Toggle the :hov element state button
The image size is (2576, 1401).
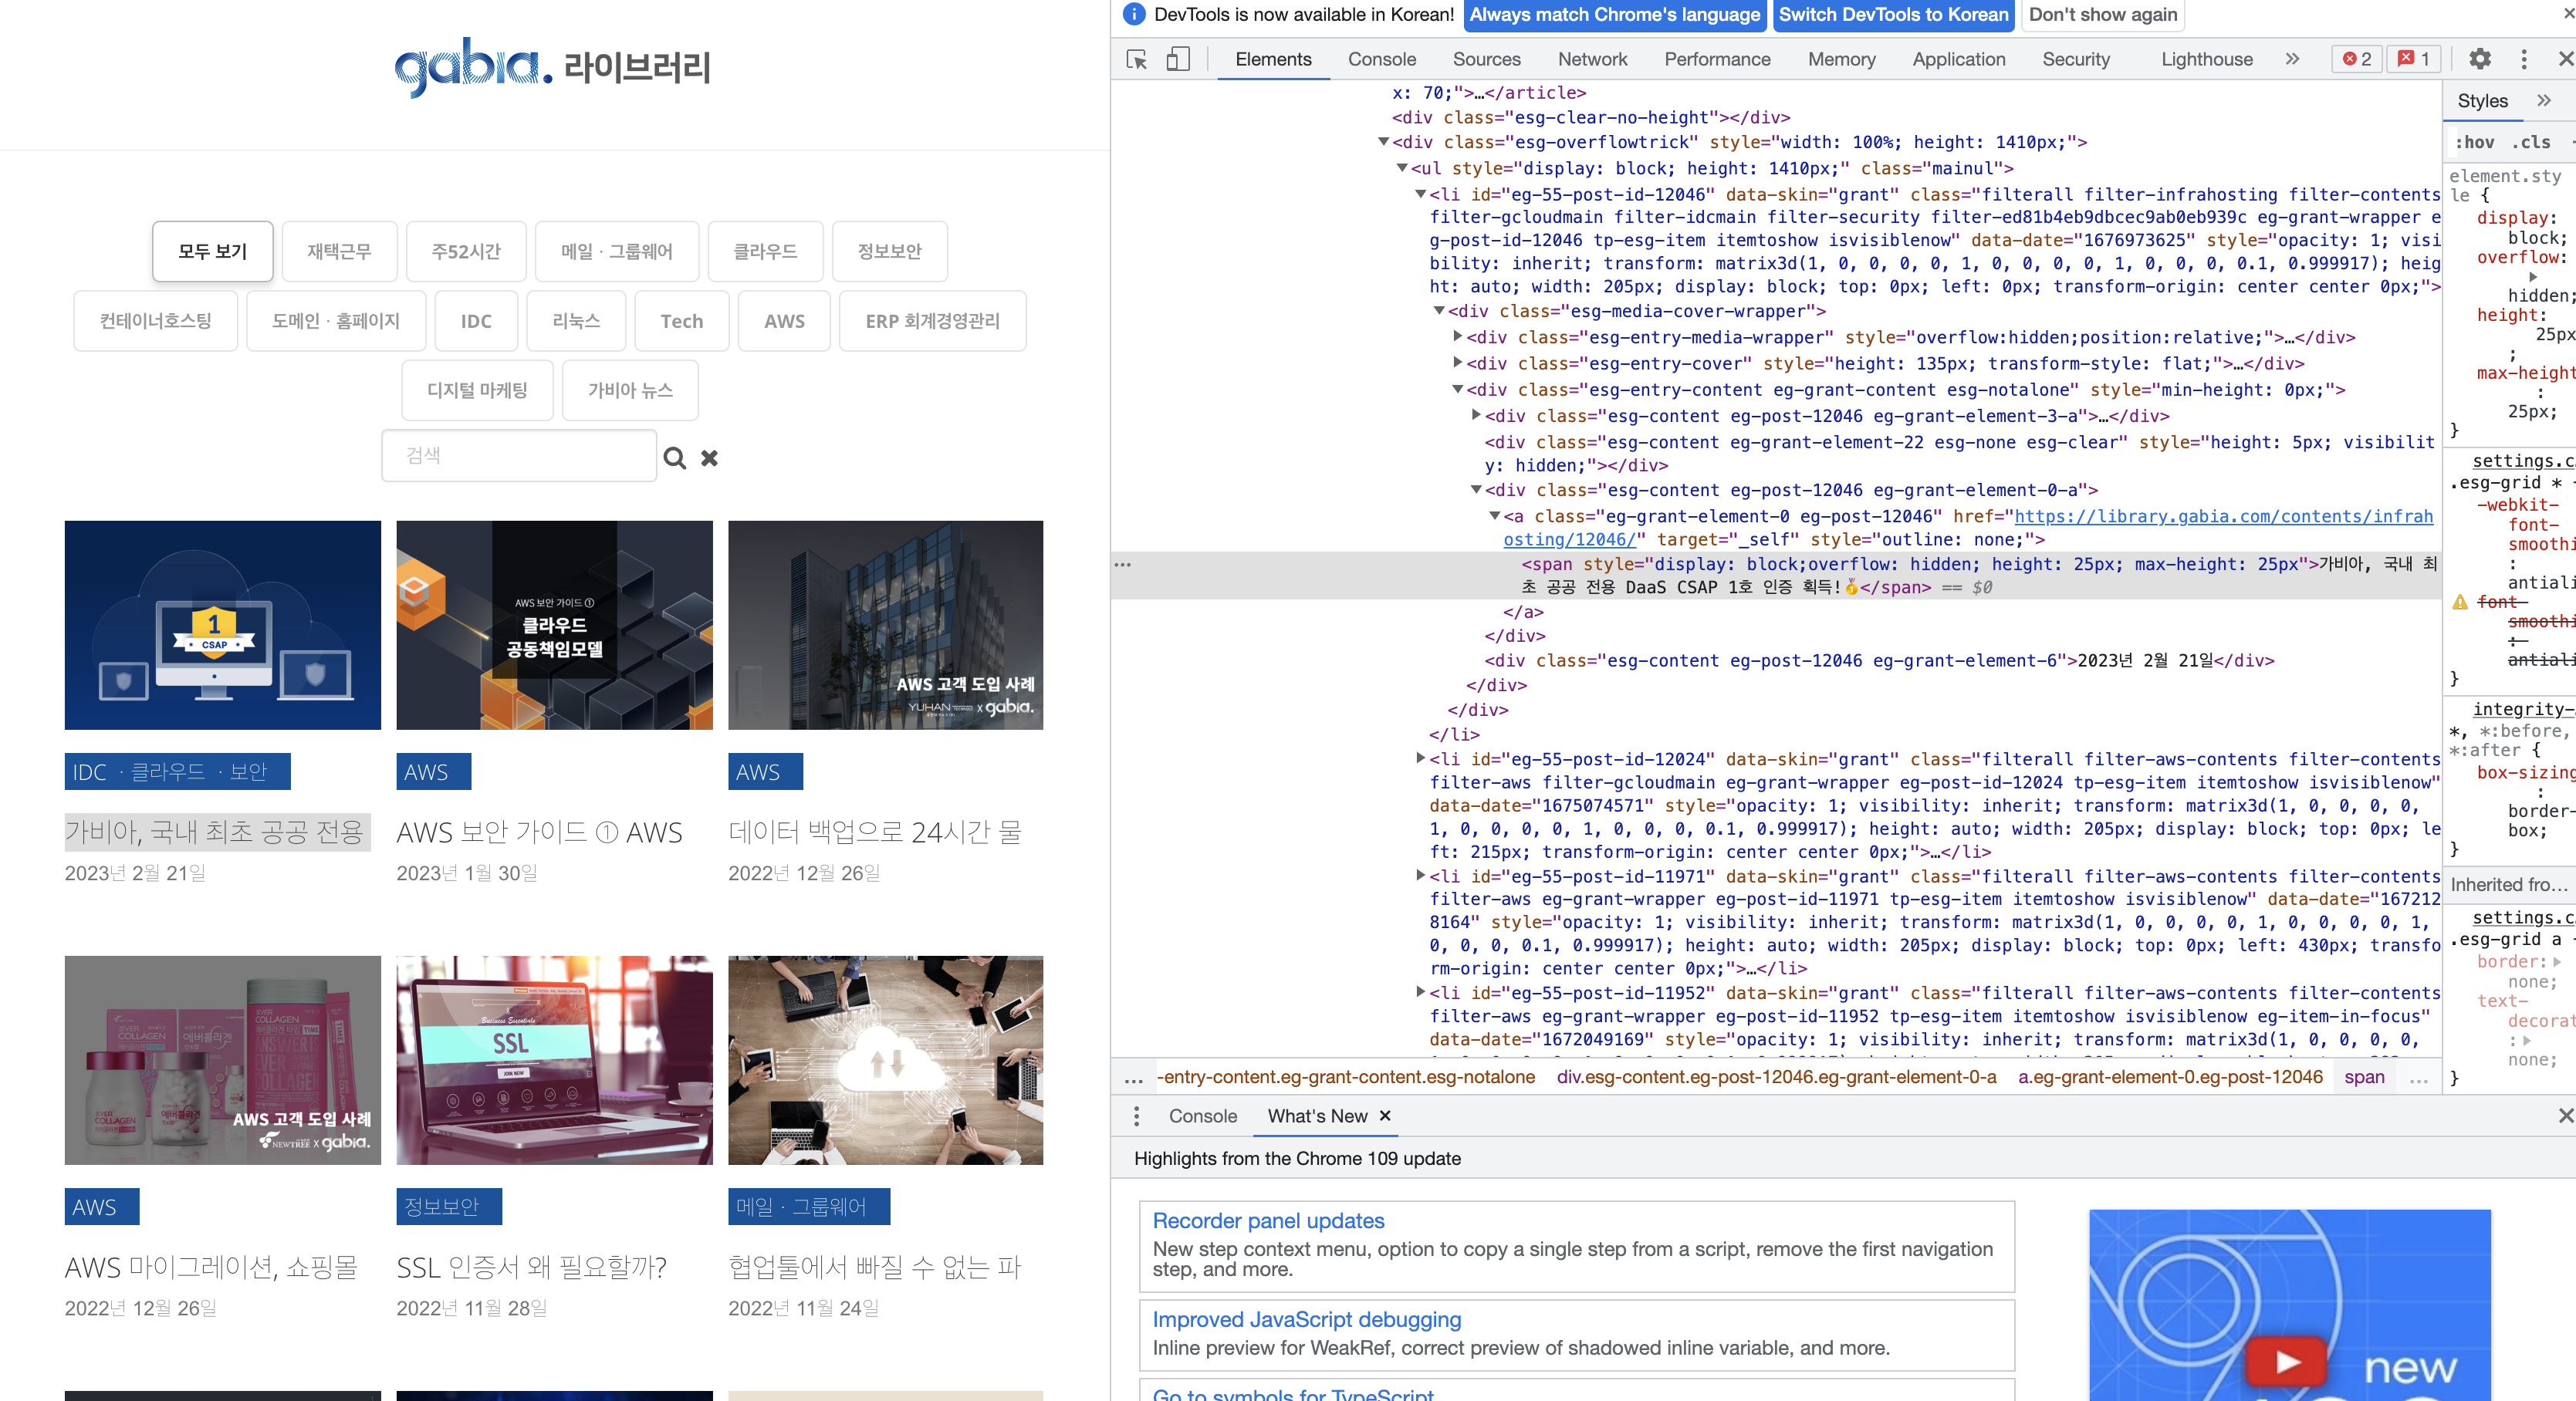(2474, 142)
